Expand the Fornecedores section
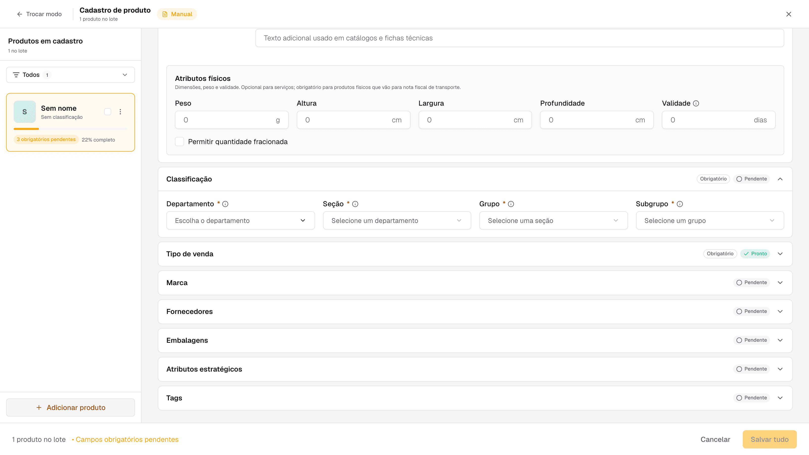Image resolution: width=809 pixels, height=455 pixels. point(475,311)
